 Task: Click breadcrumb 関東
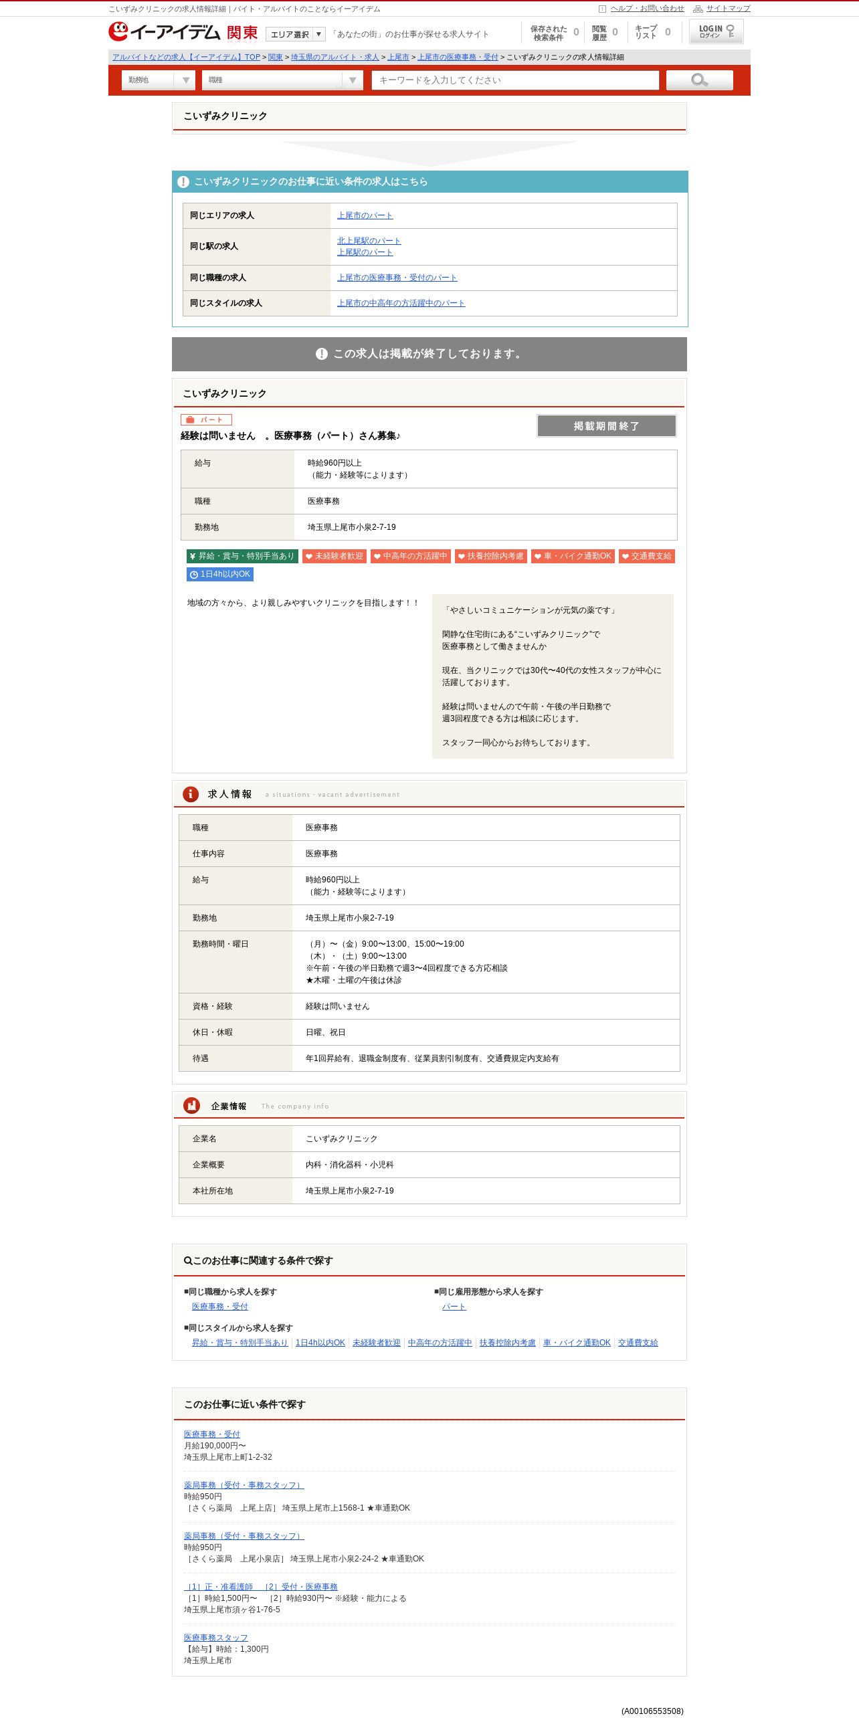[276, 58]
